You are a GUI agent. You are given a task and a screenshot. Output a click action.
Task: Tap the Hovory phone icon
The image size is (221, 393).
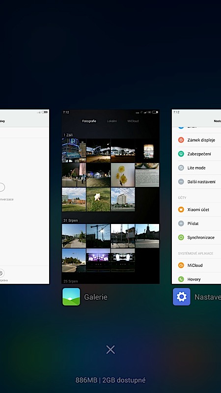coord(181,279)
